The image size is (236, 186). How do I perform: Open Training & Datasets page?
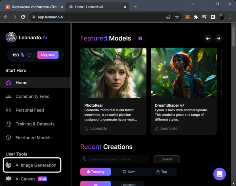tap(35, 124)
